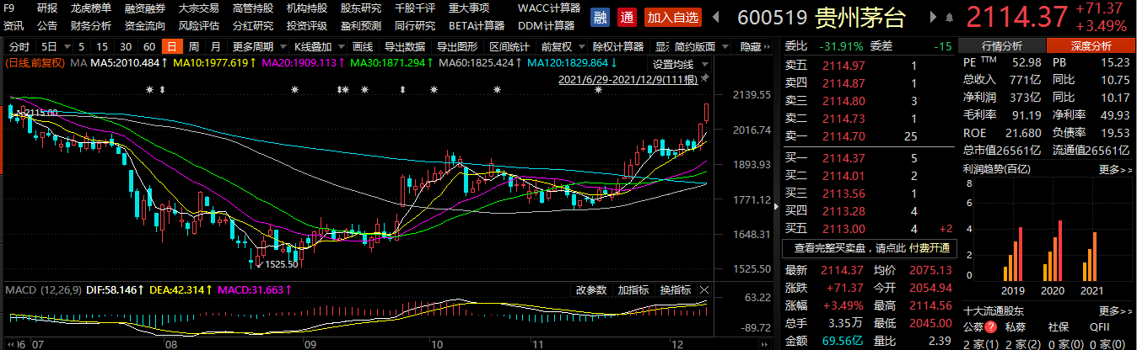Go to previous stock with left arrow
The image size is (1137, 350).
coord(716,17)
